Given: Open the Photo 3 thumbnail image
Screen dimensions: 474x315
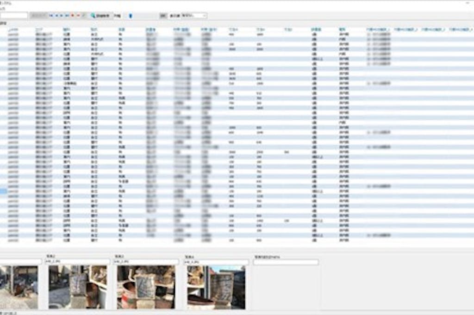Looking at the screenshot, I should [146, 287].
